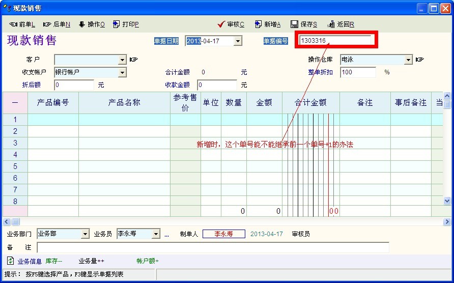The image size is (454, 283).
Task: Click the hand pointer icon beside 操作仓库
Action: pyautogui.click(x=419, y=60)
